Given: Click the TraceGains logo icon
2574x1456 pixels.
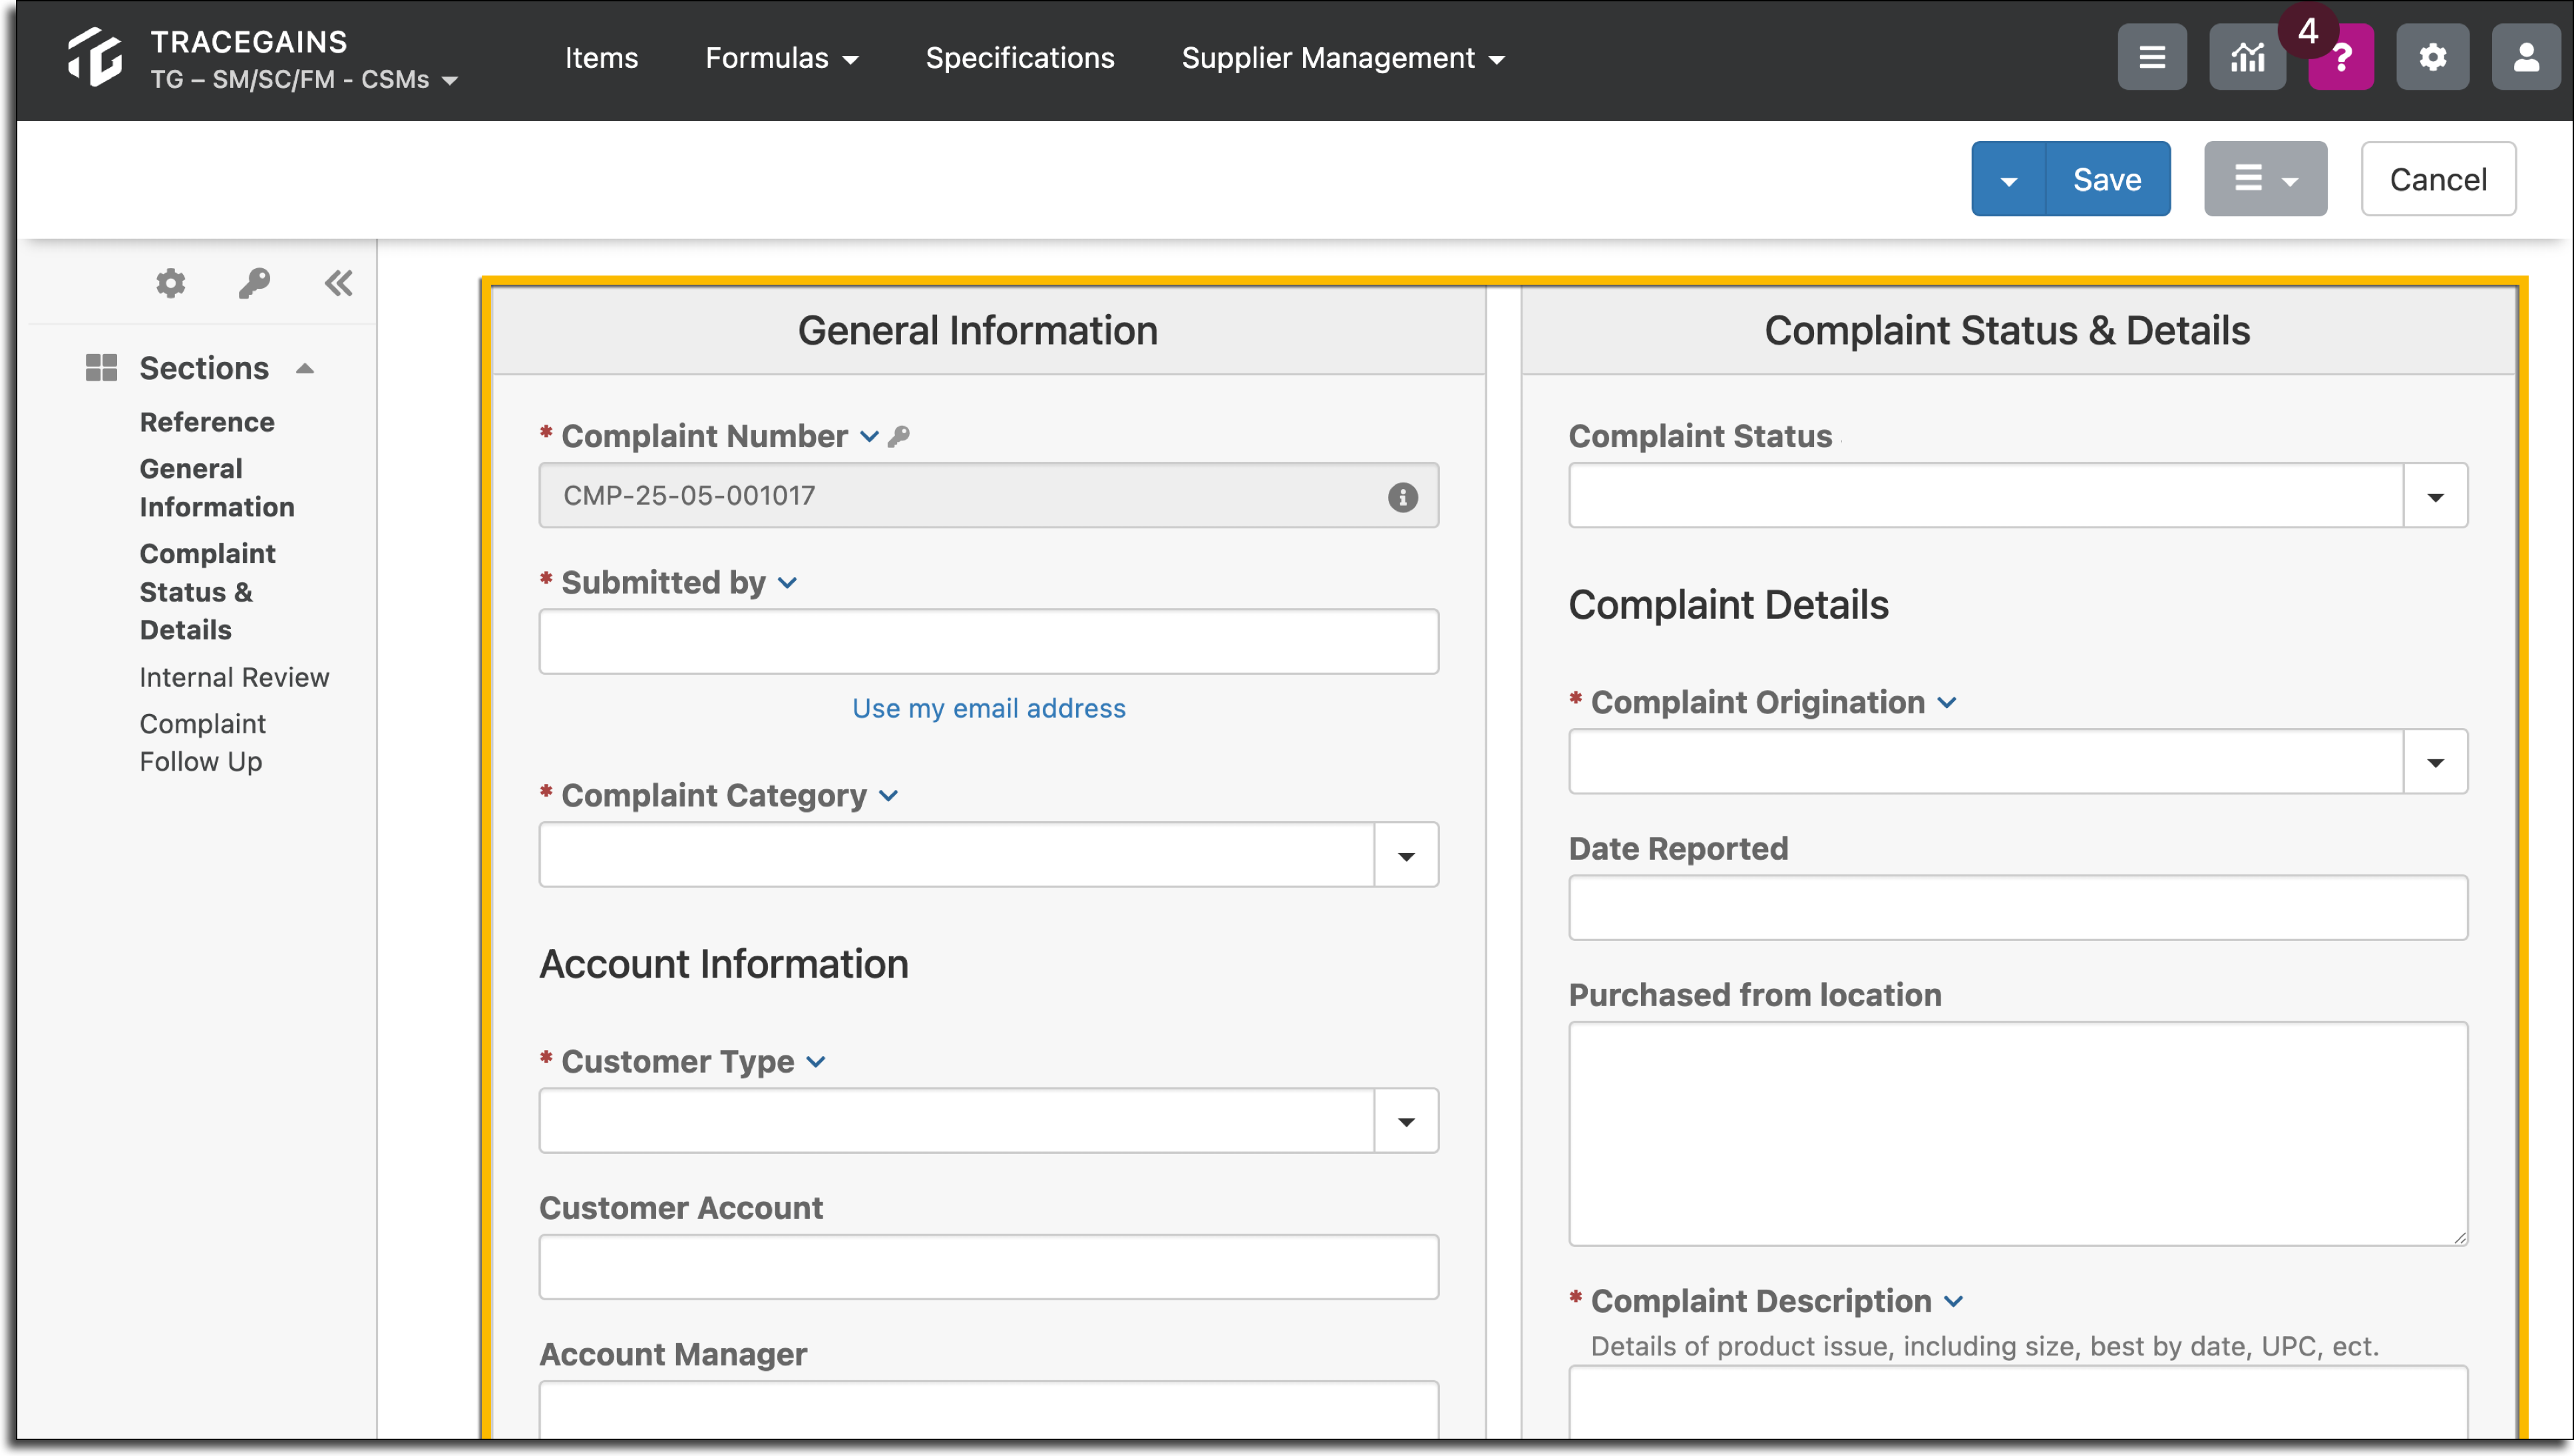Looking at the screenshot, I should (x=94, y=58).
